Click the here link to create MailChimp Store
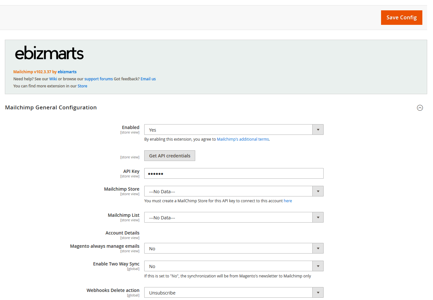 pyautogui.click(x=288, y=200)
